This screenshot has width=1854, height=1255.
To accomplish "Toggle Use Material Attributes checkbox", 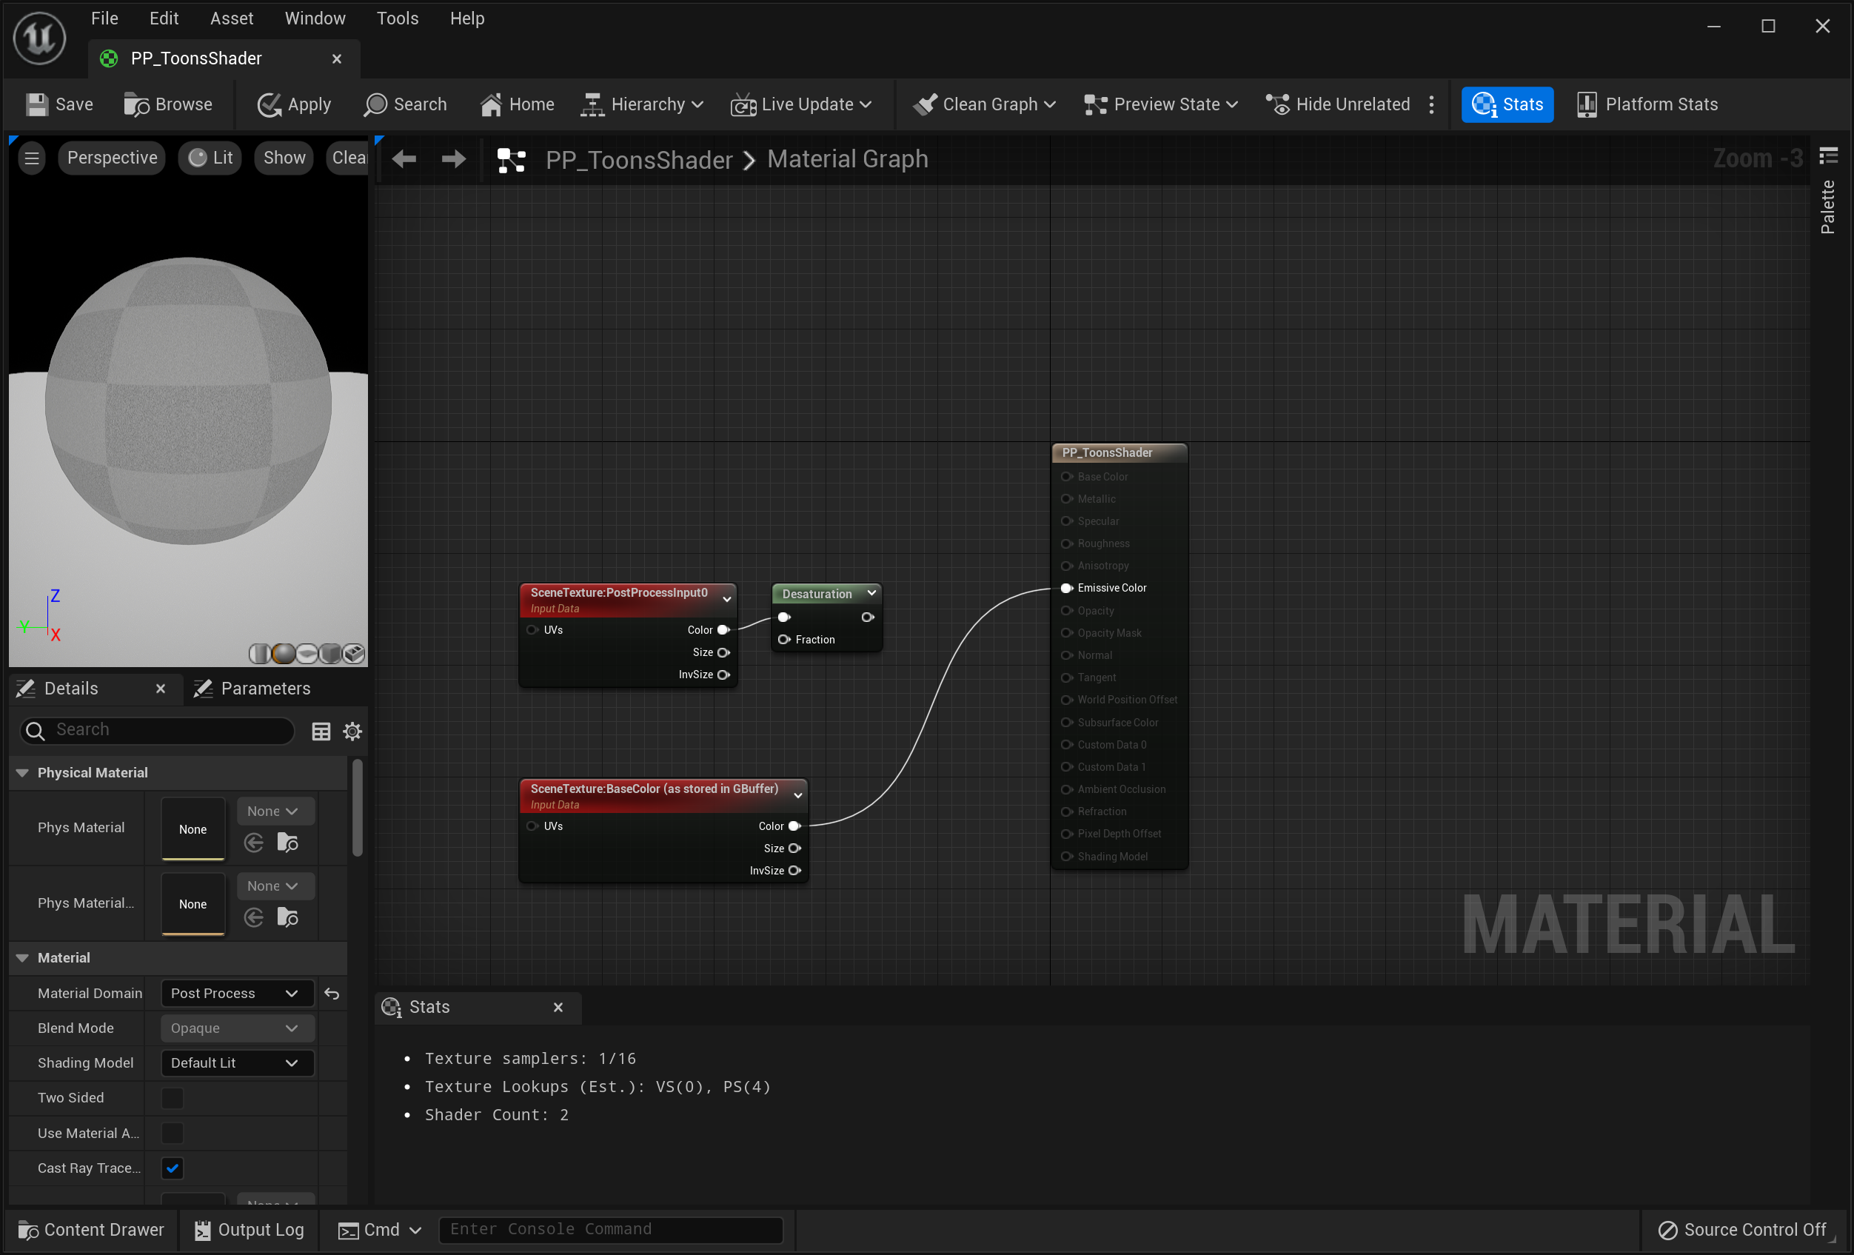I will click(173, 1133).
